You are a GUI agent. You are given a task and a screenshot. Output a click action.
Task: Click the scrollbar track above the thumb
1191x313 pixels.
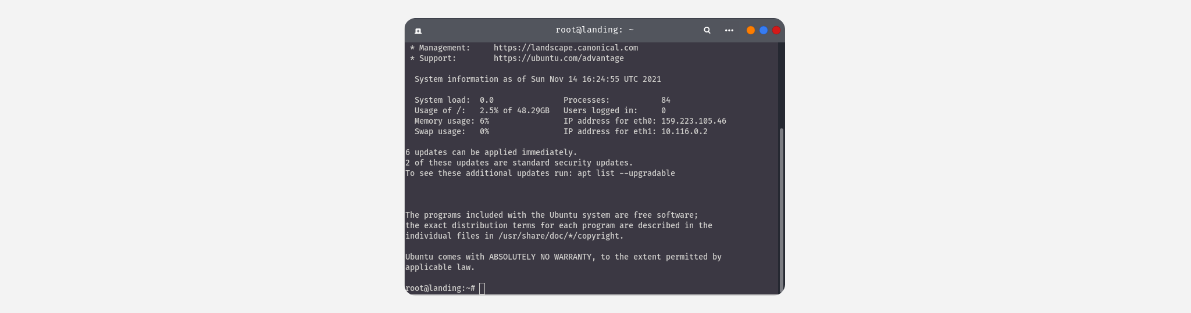782,85
